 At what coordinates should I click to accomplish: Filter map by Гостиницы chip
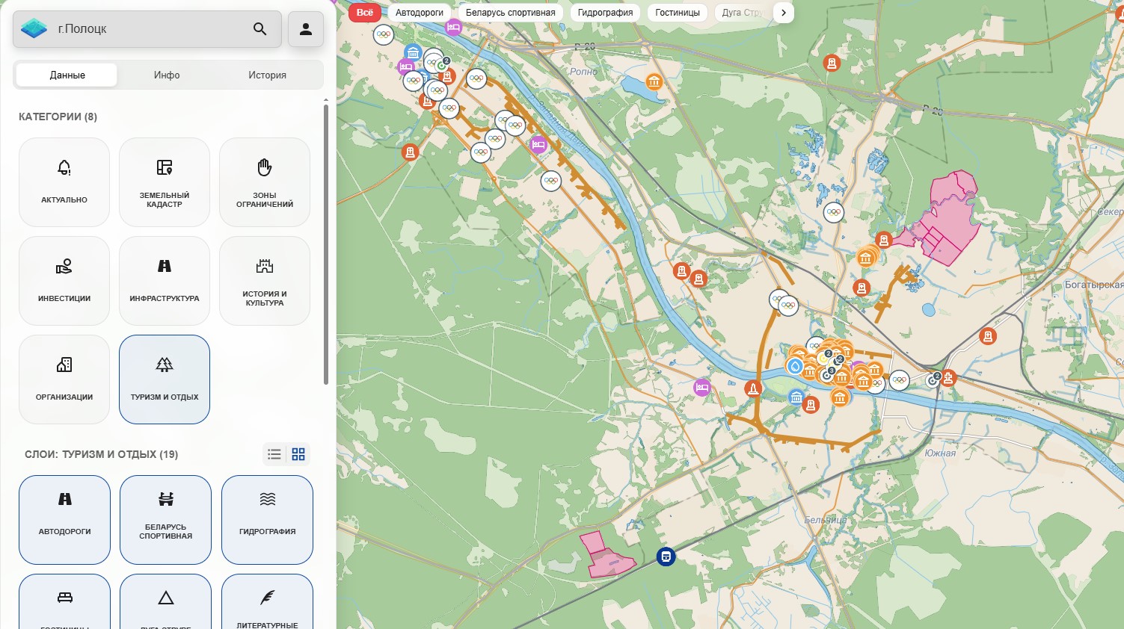tap(678, 13)
